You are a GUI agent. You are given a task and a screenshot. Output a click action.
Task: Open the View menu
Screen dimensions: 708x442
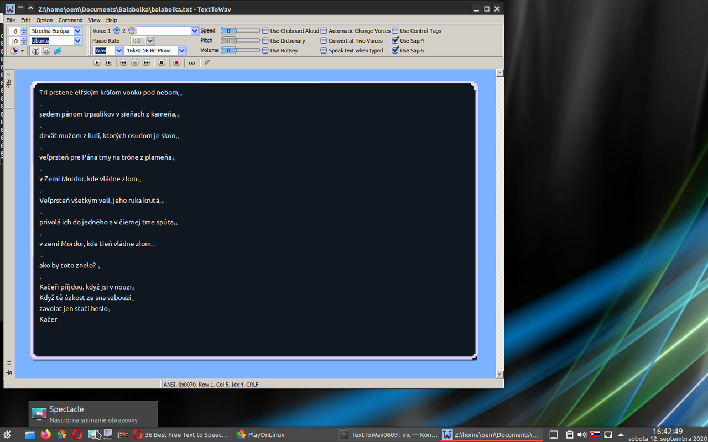pos(94,20)
